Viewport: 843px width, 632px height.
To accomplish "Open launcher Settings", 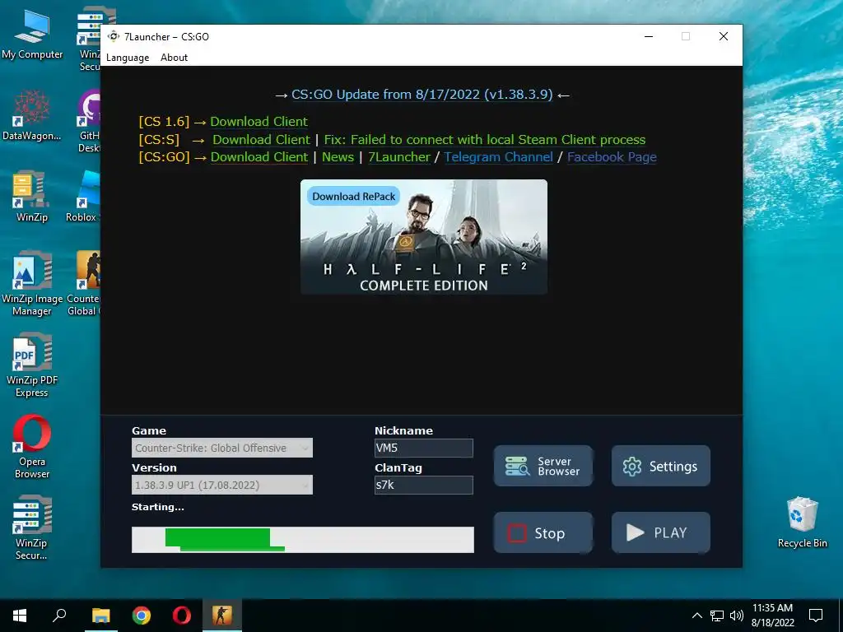I will click(661, 466).
